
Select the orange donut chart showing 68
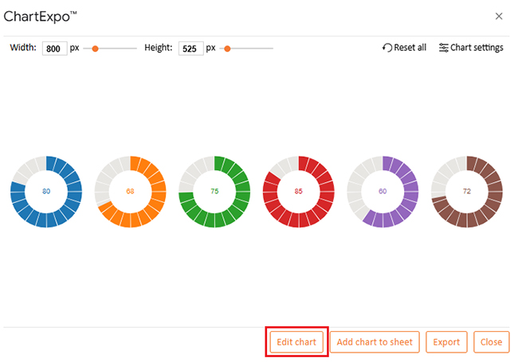coord(130,191)
